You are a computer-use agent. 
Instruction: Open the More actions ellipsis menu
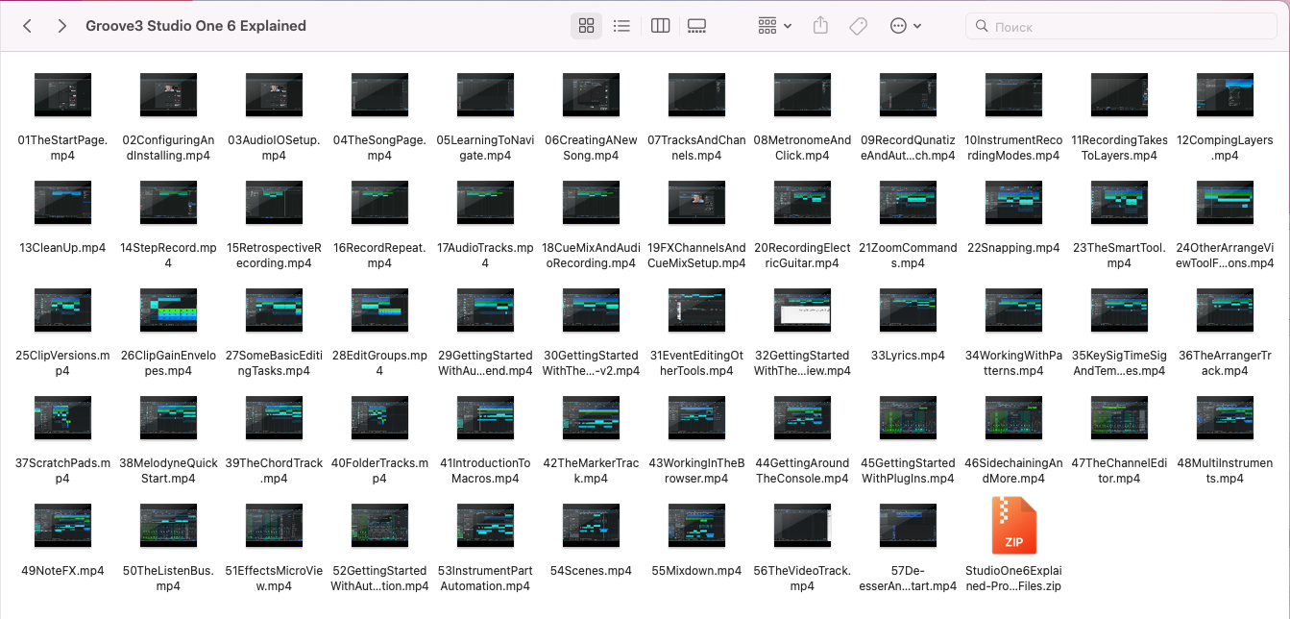click(x=905, y=26)
